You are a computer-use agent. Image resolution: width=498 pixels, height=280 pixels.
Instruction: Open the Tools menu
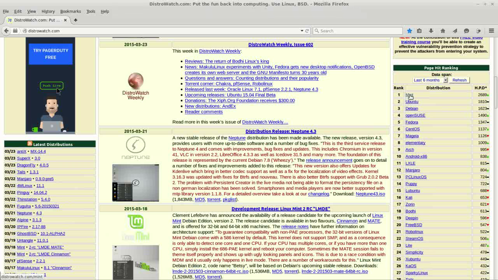pyautogui.click(x=91, y=11)
